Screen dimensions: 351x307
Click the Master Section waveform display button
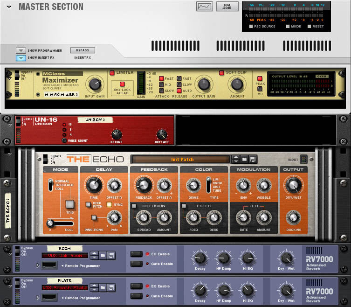click(x=204, y=7)
